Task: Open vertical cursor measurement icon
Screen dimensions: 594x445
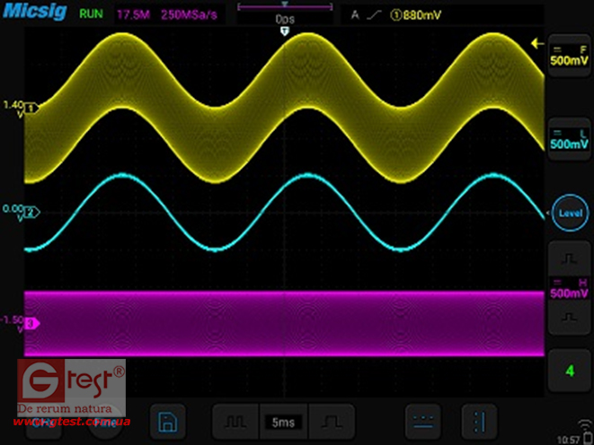Action: pyautogui.click(x=478, y=420)
